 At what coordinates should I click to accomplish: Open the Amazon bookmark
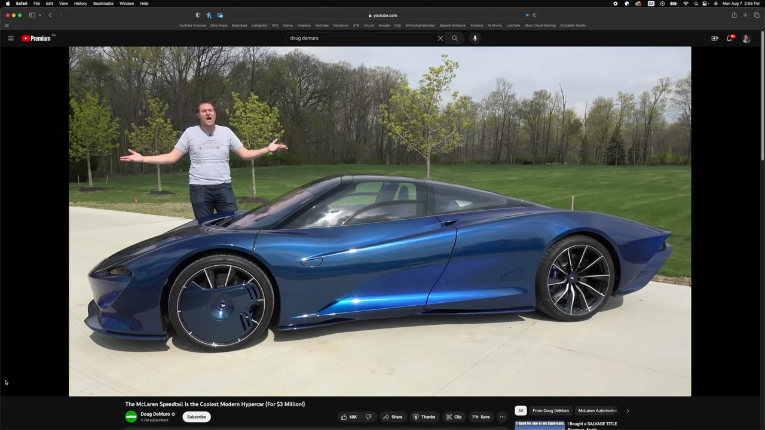click(476, 26)
